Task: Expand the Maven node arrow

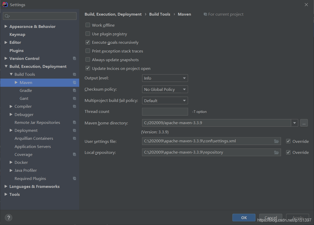Action: click(16, 82)
